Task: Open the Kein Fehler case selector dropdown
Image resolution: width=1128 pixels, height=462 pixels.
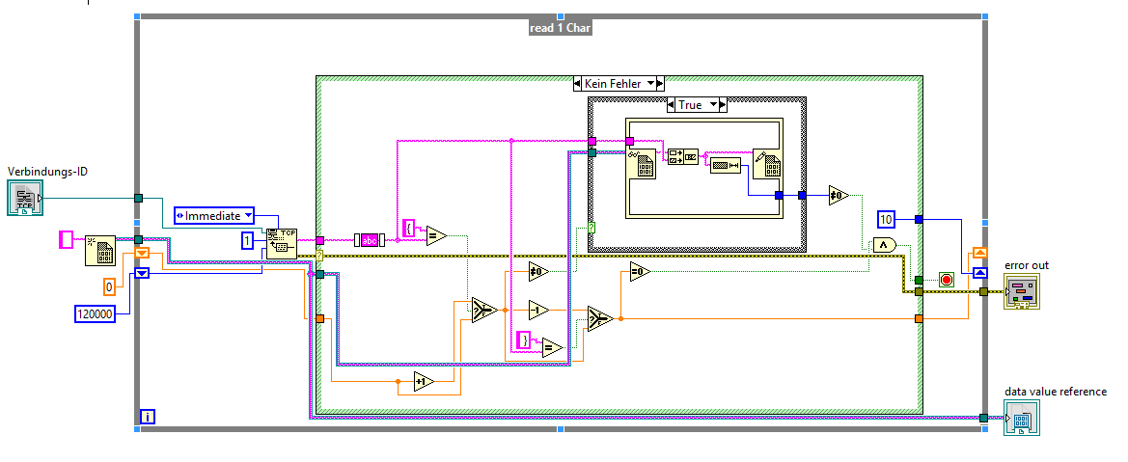Action: [619, 84]
